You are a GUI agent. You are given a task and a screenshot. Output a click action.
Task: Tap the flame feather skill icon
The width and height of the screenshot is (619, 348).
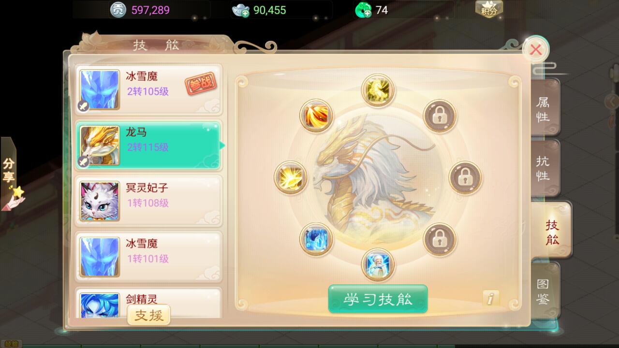coord(316,116)
